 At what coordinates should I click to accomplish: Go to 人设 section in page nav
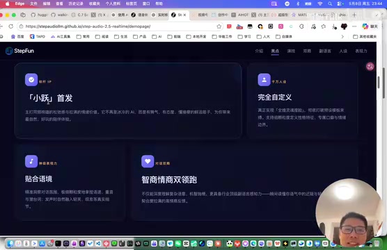click(x=343, y=51)
